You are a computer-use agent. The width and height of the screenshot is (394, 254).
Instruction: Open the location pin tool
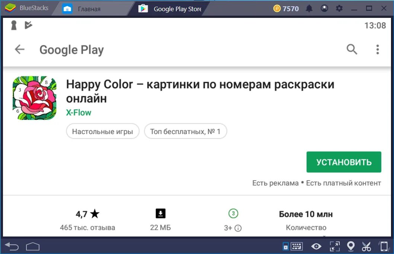pyautogui.click(x=350, y=247)
